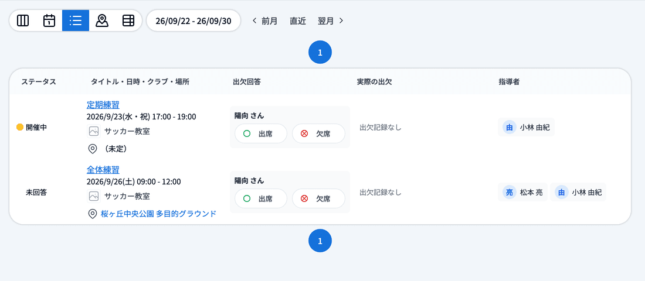Viewport: 645px width, 281px height.
Task: Click 陽向 さん in the 全体練習 row
Action: [249, 180]
